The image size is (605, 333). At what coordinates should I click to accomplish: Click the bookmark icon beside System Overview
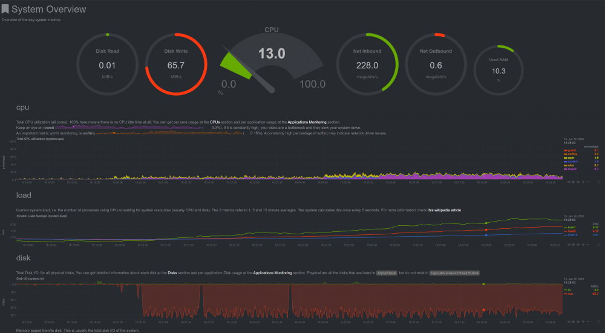[x=5, y=9]
